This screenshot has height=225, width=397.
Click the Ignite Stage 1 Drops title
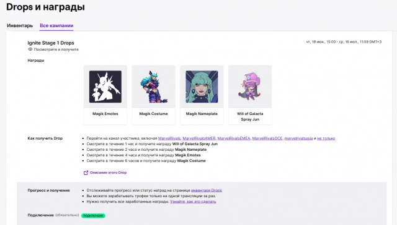coord(51,43)
